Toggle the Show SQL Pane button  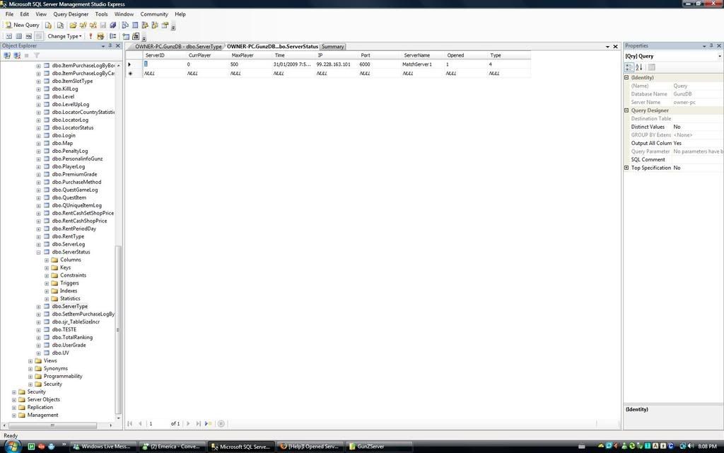28,36
